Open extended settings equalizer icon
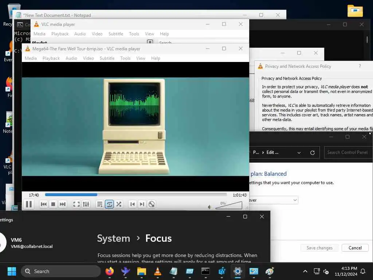 (86, 204)
